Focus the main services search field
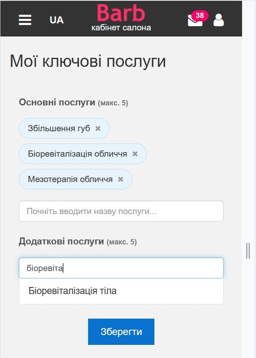This screenshot has height=358, width=256. pos(121,211)
